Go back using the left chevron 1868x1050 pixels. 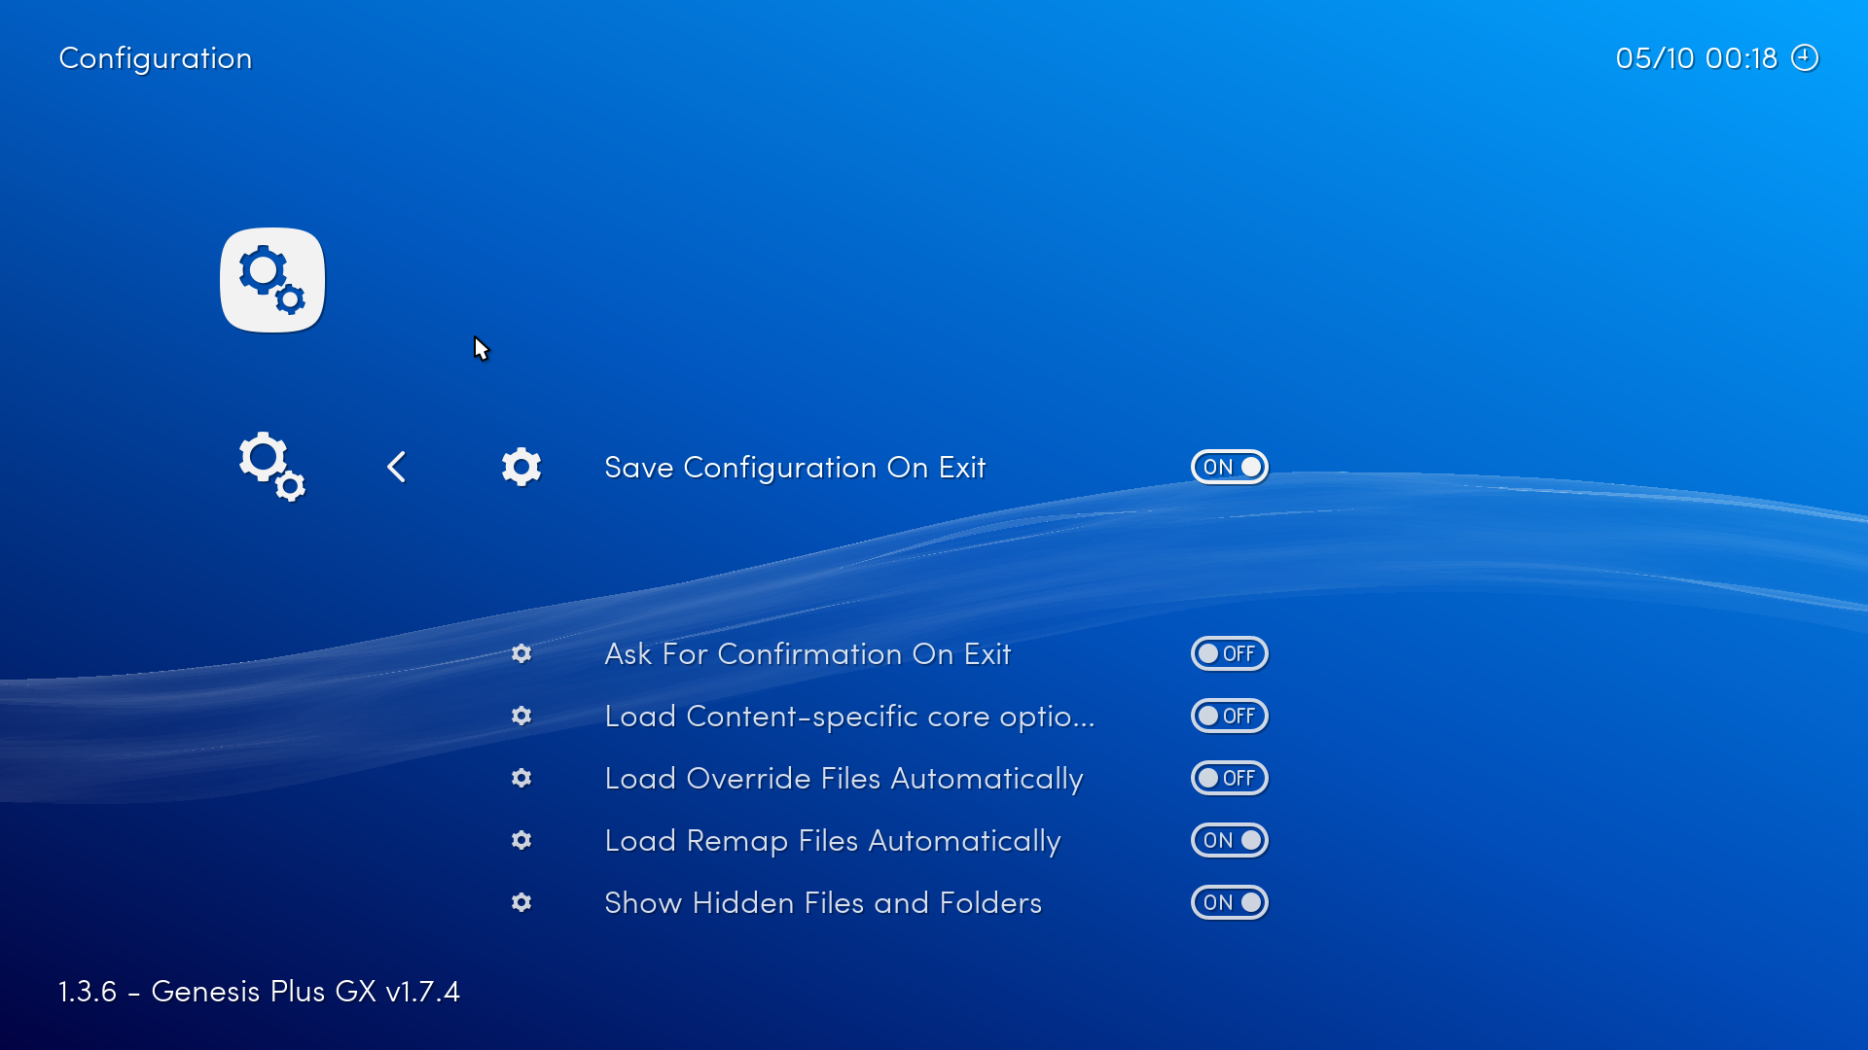396,467
